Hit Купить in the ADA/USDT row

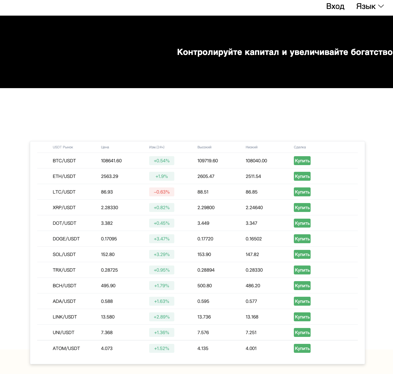coord(302,301)
